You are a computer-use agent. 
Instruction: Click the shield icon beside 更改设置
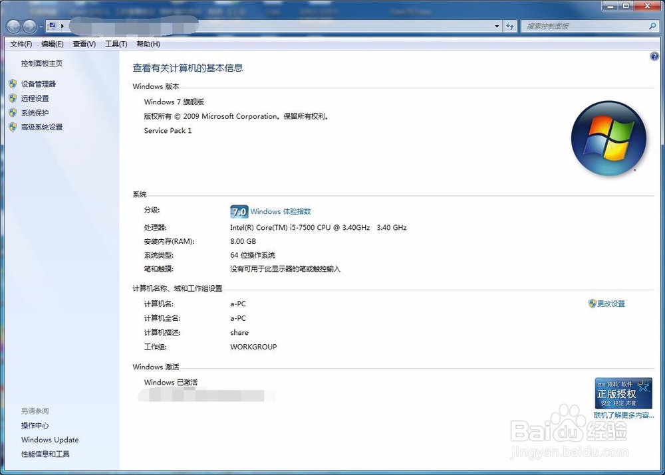tap(593, 304)
